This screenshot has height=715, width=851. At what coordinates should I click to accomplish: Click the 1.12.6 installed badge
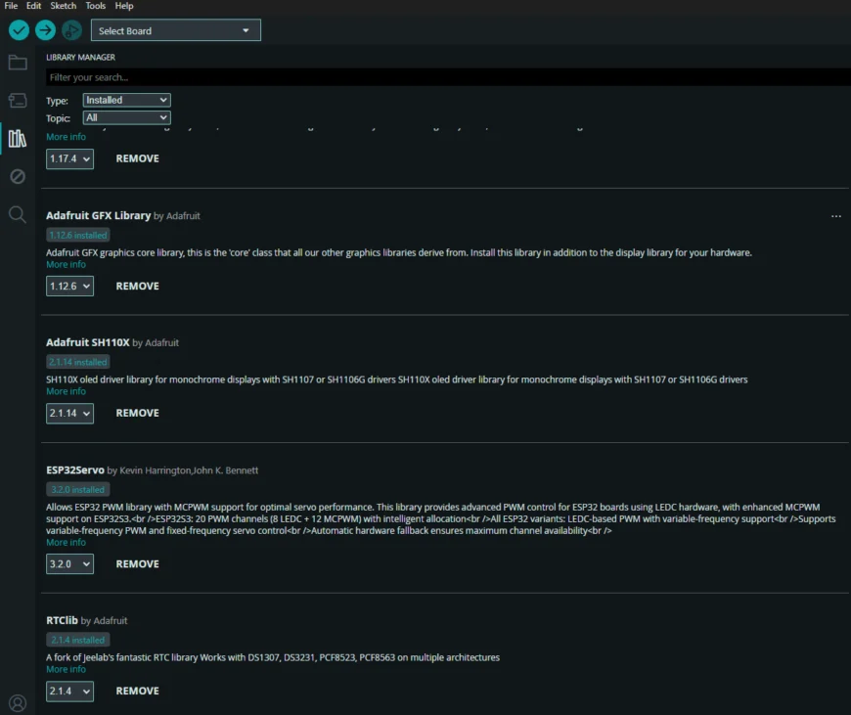[x=78, y=235]
